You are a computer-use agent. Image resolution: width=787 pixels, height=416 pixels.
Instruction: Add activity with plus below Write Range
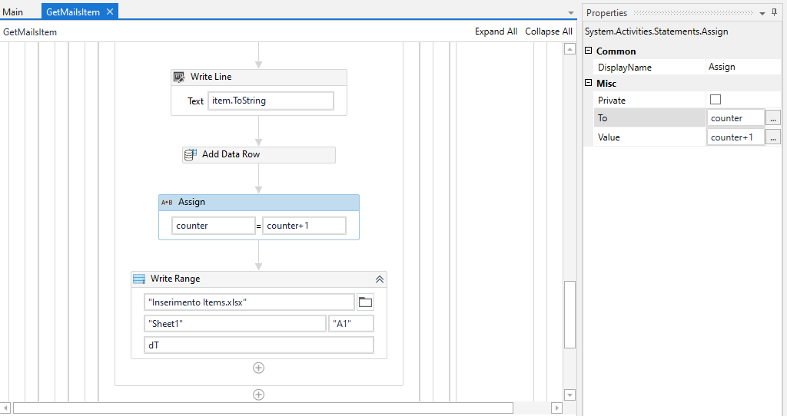[258, 368]
